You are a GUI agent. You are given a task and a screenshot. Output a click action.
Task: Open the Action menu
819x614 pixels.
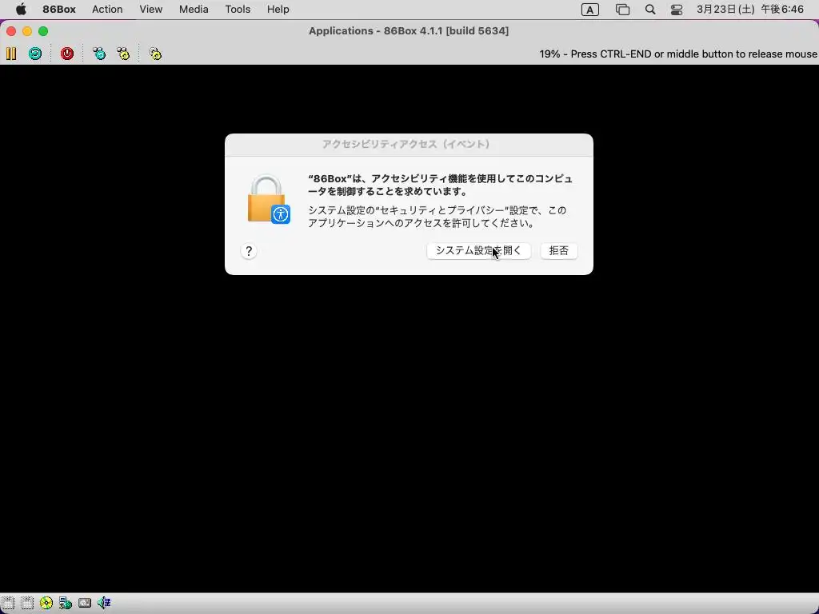[x=107, y=10]
